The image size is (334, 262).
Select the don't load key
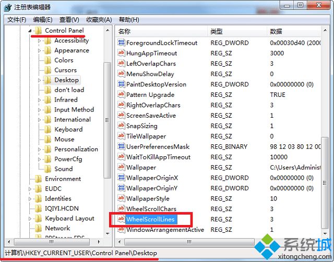pos(69,90)
